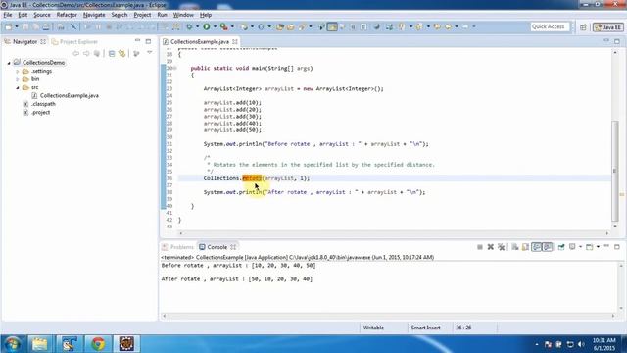Toggle Skip All Breakpoints toolbar icon
Image resolution: width=627 pixels, height=353 pixels.
pyautogui.click(x=73, y=26)
